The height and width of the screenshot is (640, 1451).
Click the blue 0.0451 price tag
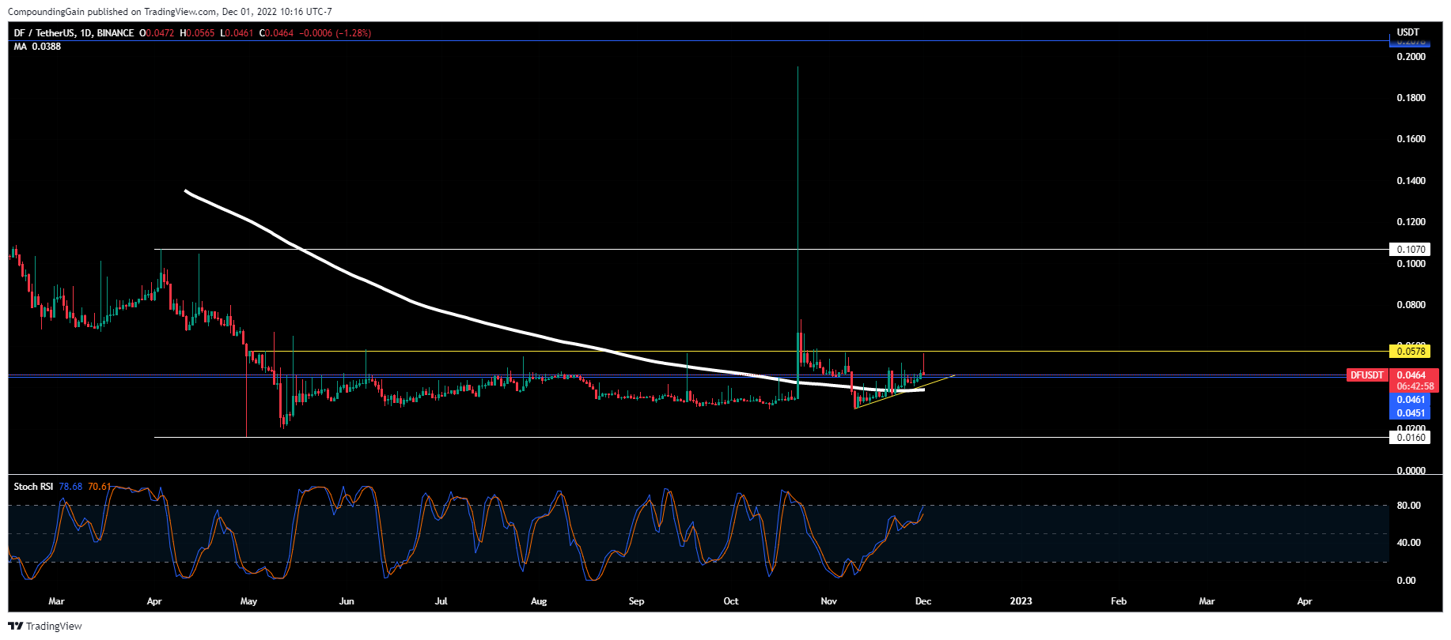point(1411,412)
